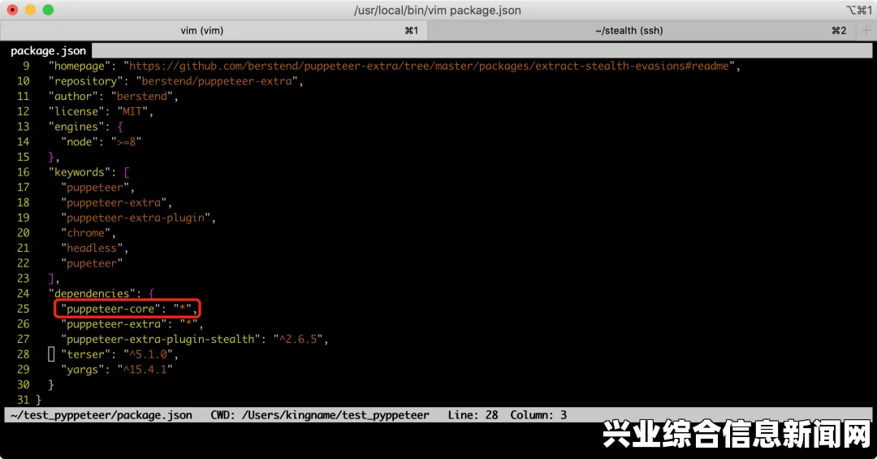The height and width of the screenshot is (459, 877).
Task: Click the "dependencies" key on line 24
Action: (x=92, y=293)
